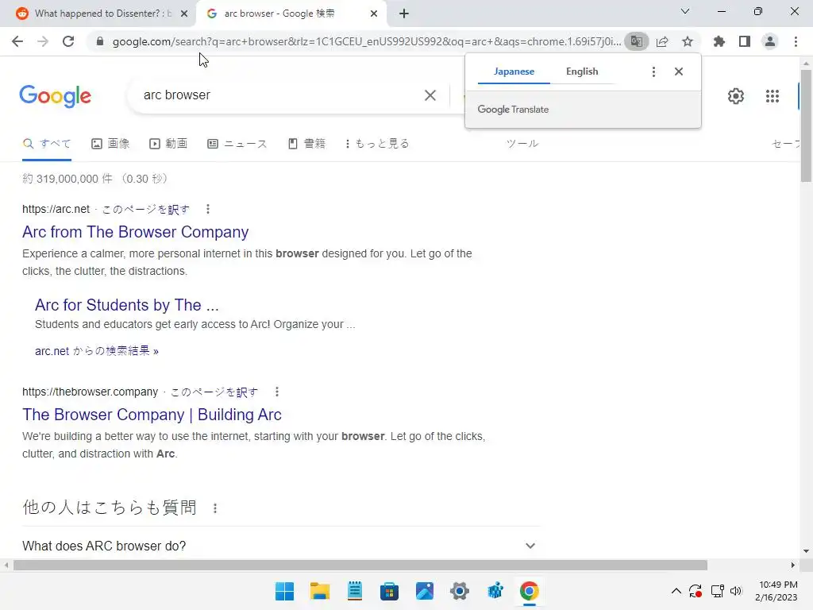Open options for 他の人はこちらも質問 section
The height and width of the screenshot is (610, 813).
tap(215, 508)
